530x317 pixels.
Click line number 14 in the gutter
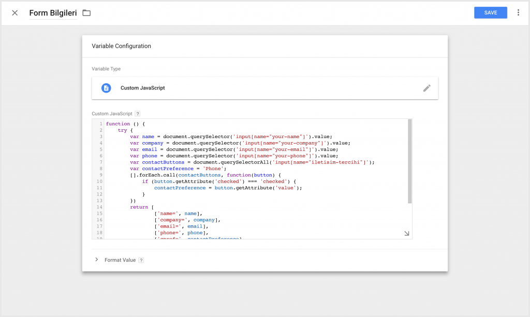pyautogui.click(x=99, y=207)
